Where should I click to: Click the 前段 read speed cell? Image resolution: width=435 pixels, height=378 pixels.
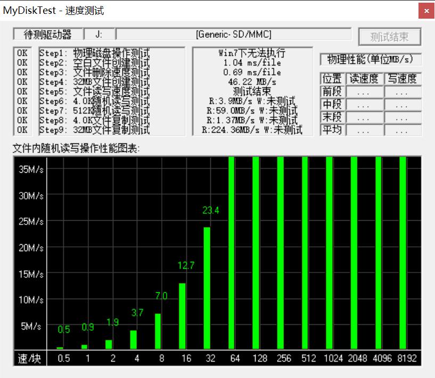coord(364,92)
